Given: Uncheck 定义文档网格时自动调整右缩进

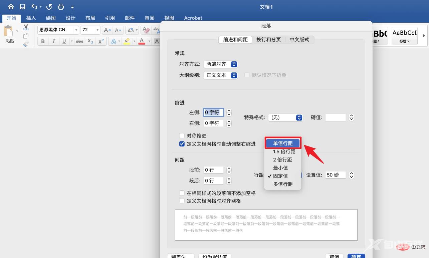Looking at the screenshot, I should click(x=182, y=144).
